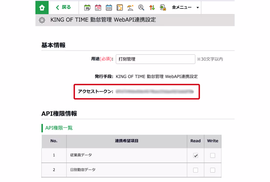Viewport: 270px width, 182px height.
Task: Select the 日別勤怠データ row label
Action: [83, 170]
